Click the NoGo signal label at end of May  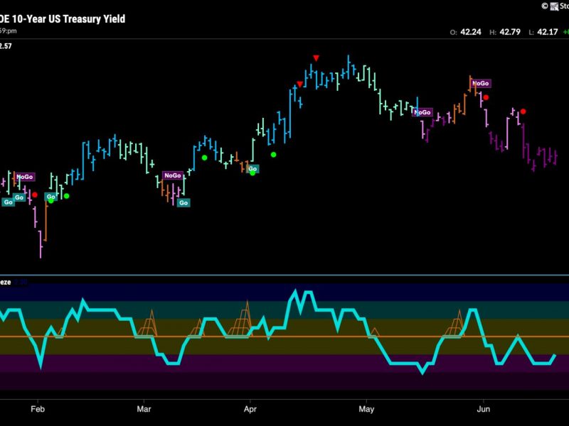481,83
